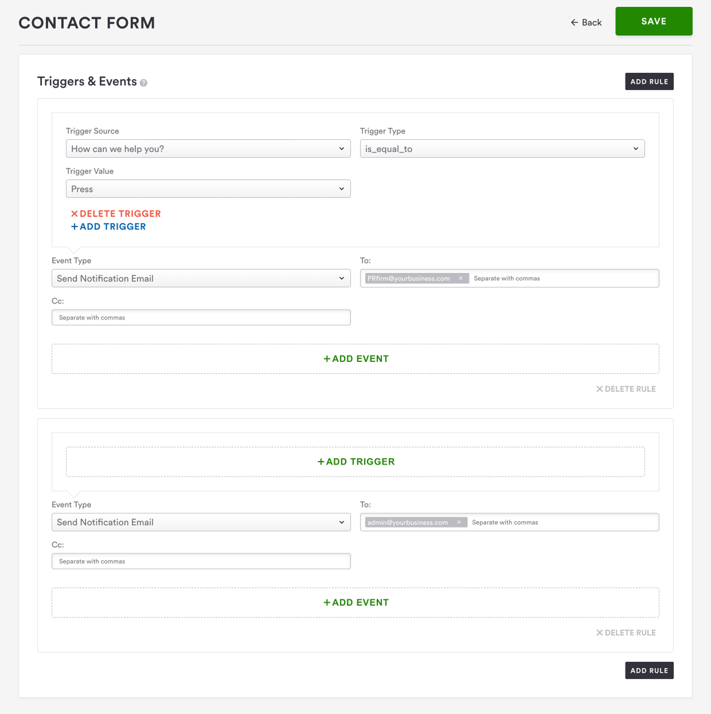The image size is (711, 714).
Task: Click the blue Add Trigger link
Action: pos(108,227)
